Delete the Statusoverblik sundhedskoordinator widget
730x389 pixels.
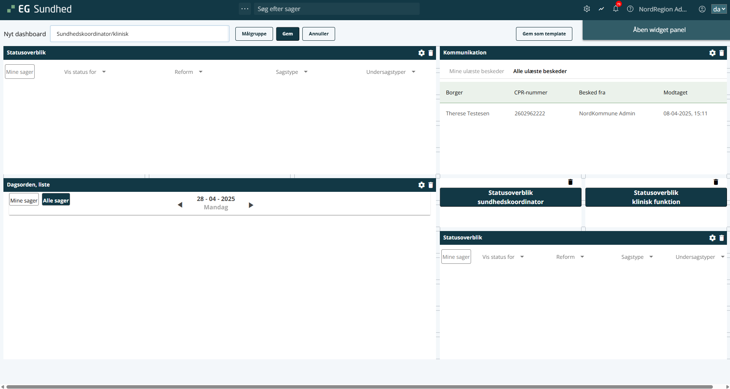[x=570, y=182]
